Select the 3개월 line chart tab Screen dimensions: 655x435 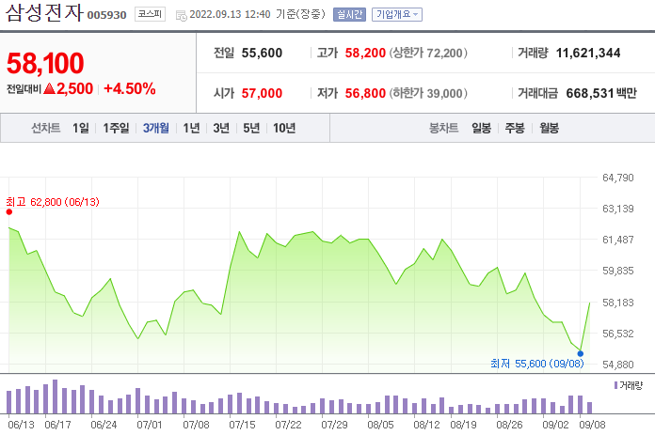(x=156, y=128)
